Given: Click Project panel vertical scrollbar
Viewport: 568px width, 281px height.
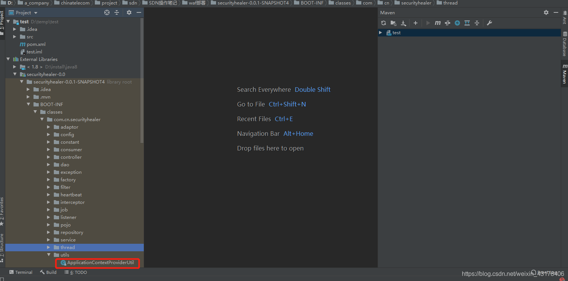Looking at the screenshot, I should [x=142, y=81].
